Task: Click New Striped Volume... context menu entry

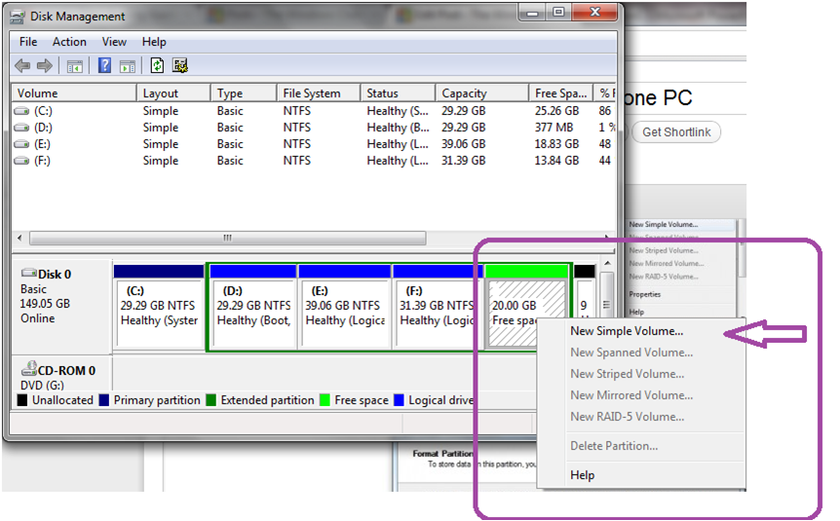Action: point(628,374)
